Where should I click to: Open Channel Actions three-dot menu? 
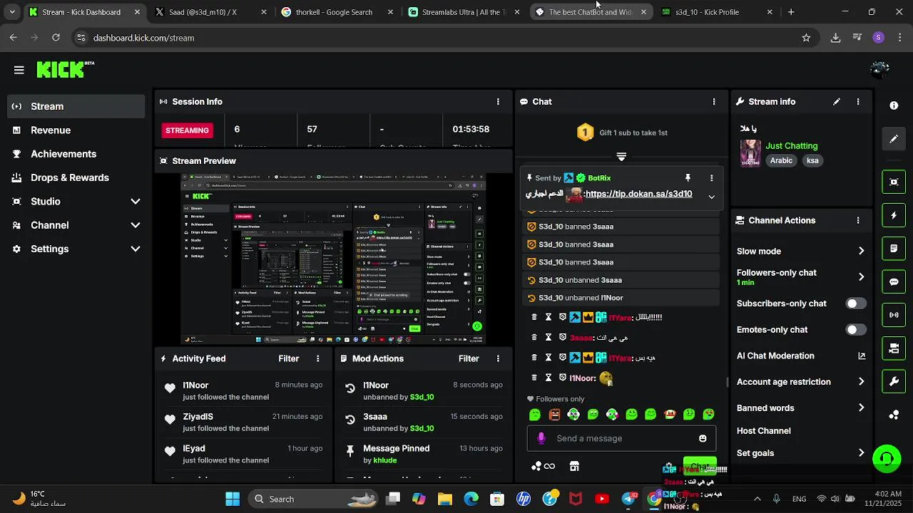[x=858, y=221]
